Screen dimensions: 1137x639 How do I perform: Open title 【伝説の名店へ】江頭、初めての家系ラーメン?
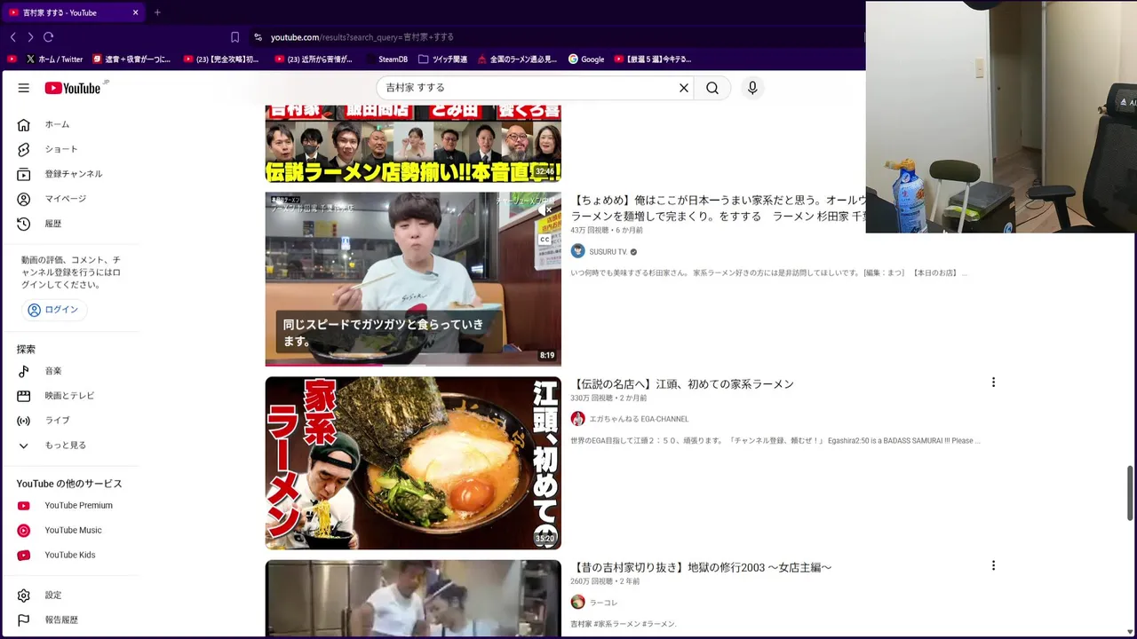pos(682,384)
